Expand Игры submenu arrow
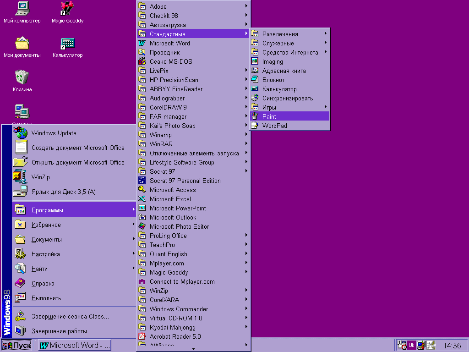Image resolution: width=469 pixels, height=352 pixels. (326, 107)
